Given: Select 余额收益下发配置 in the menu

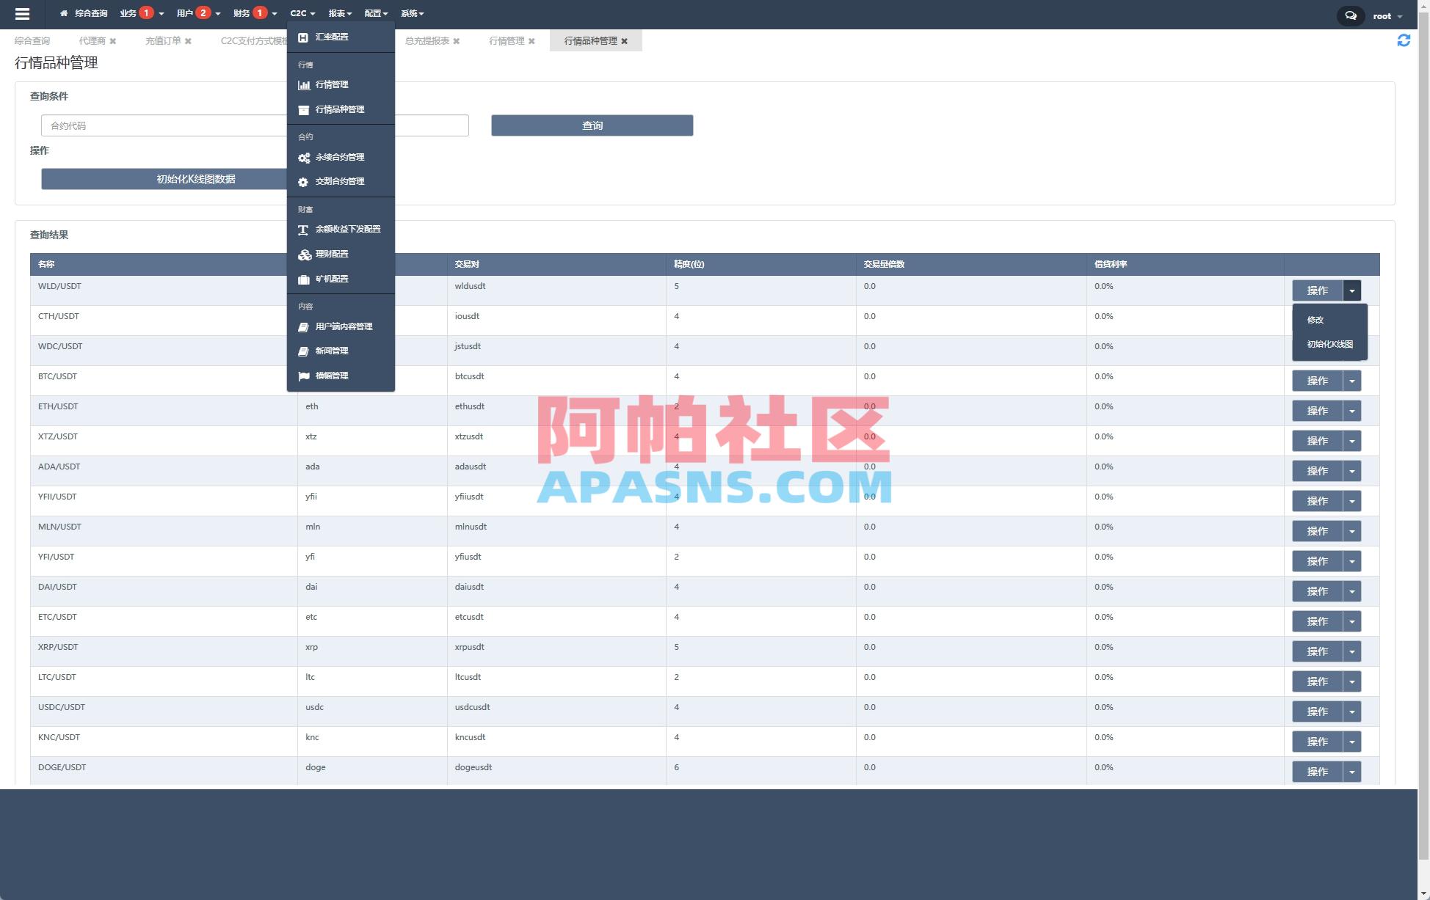Looking at the screenshot, I should tap(347, 229).
